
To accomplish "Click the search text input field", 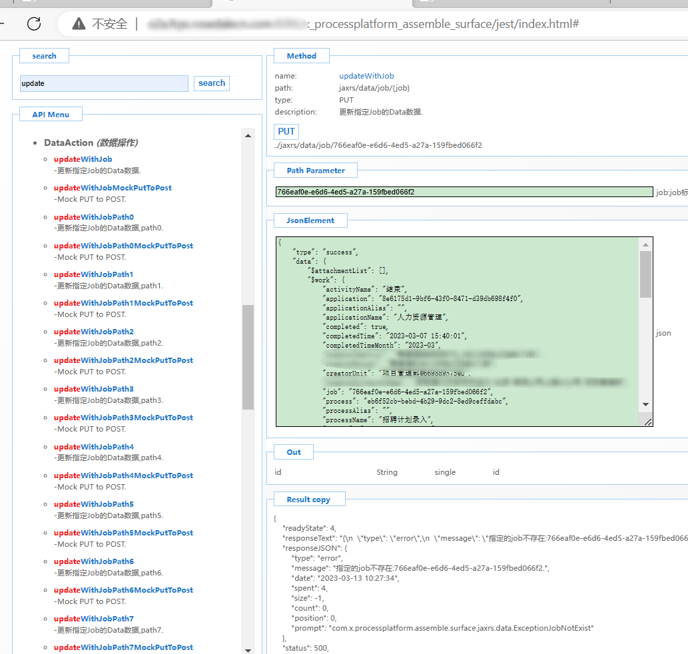I will click(104, 83).
